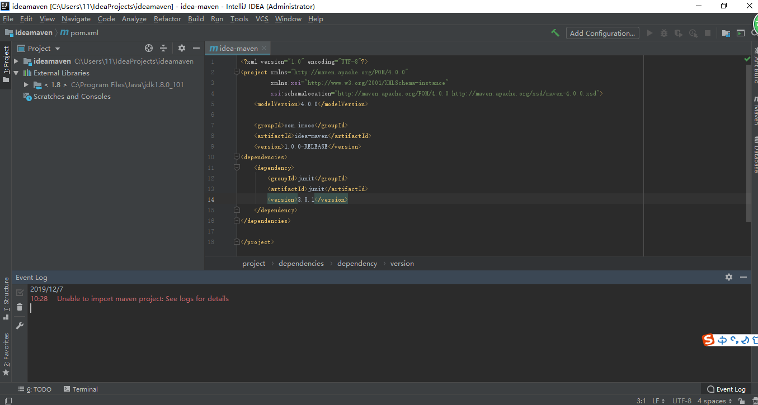
Task: Click green inspection checkmark in editor gutter
Action: (x=747, y=59)
